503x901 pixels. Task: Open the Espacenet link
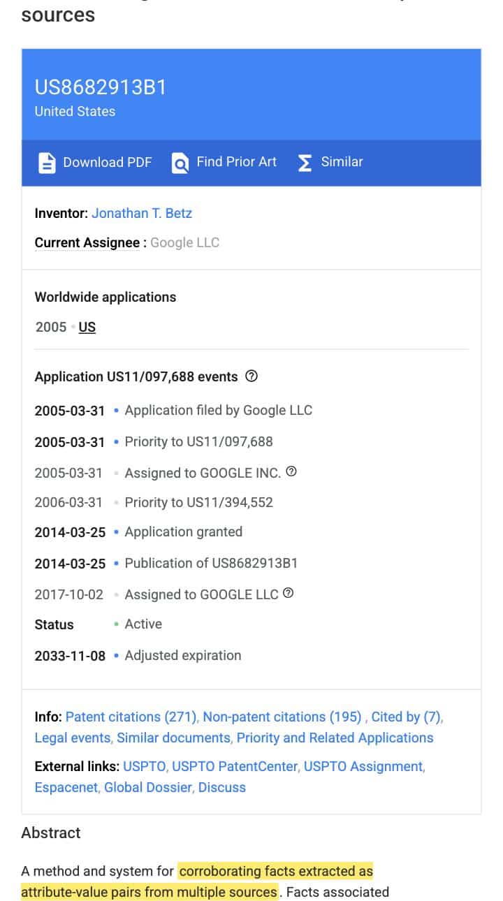pyautogui.click(x=66, y=787)
